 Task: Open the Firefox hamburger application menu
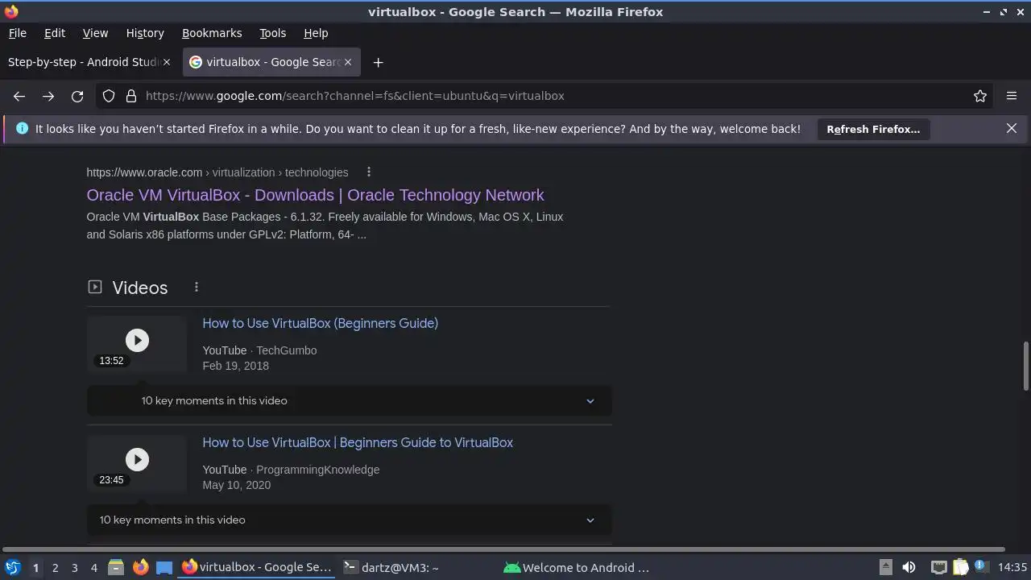coord(1012,96)
